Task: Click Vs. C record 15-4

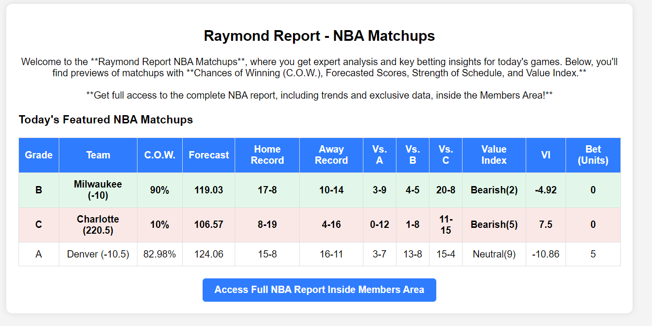Action: click(446, 254)
